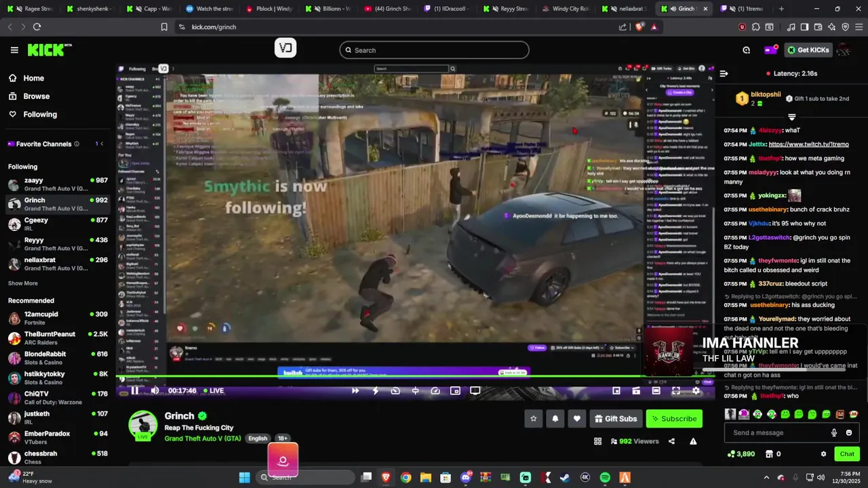
Task: Go to Home in sidebar
Action: [x=58, y=78]
